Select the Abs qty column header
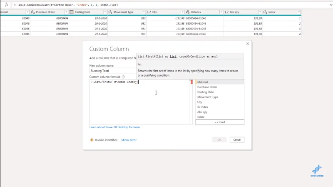The width and height of the screenshot is (333, 187). click(x=243, y=12)
